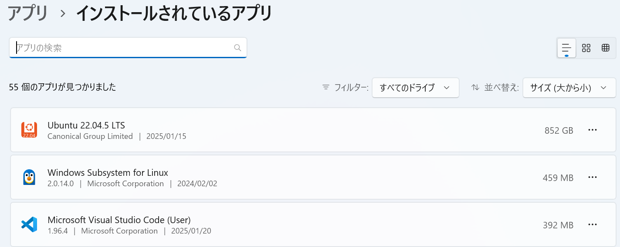Select the Microsoft Visual Studio Code (User) name
Screen dimensions: 620x247
coord(119,220)
